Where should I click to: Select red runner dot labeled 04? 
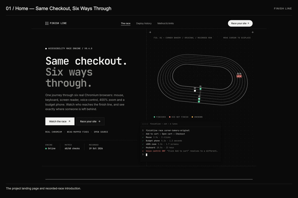coord(240,76)
